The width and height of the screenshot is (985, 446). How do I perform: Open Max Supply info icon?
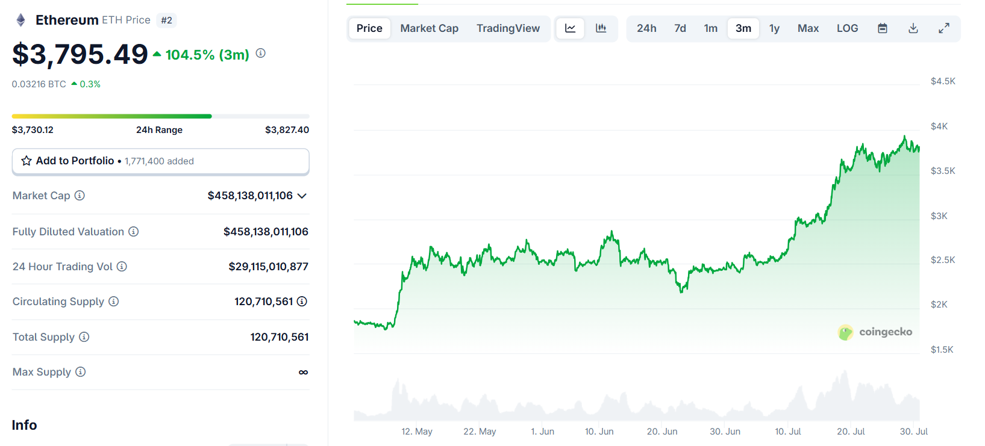pos(80,372)
